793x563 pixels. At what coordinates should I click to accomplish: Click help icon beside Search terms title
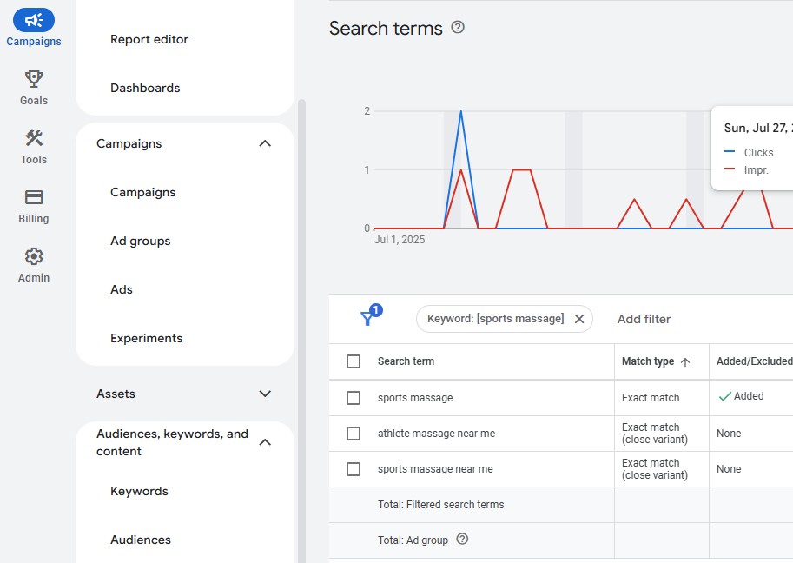tap(458, 27)
